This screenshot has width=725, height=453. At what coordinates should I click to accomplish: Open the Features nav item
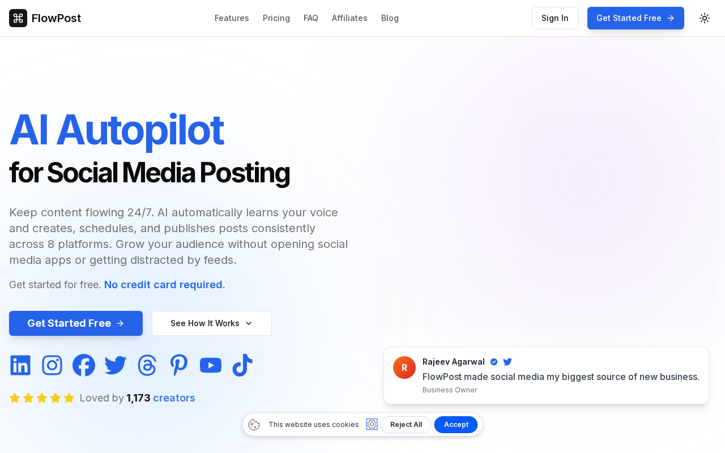coord(232,18)
